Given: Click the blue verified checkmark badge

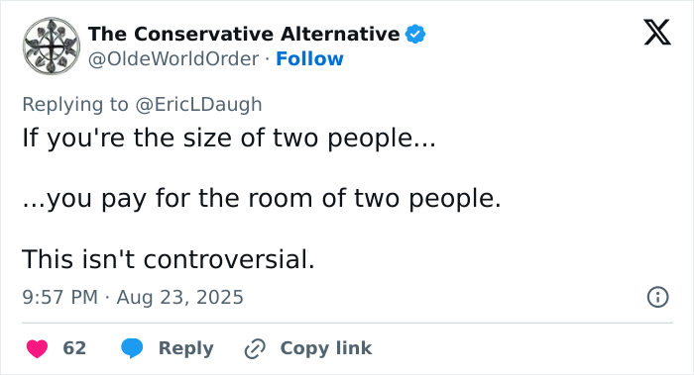Looking at the screenshot, I should 415,34.
